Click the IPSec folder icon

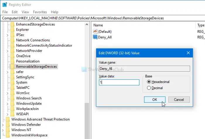[x=12, y=35]
